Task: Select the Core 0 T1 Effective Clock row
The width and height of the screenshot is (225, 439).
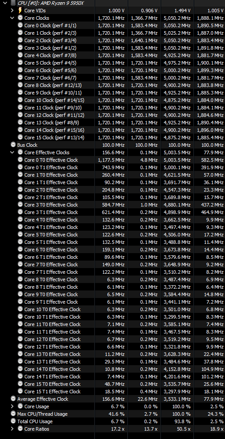Action: point(113,167)
